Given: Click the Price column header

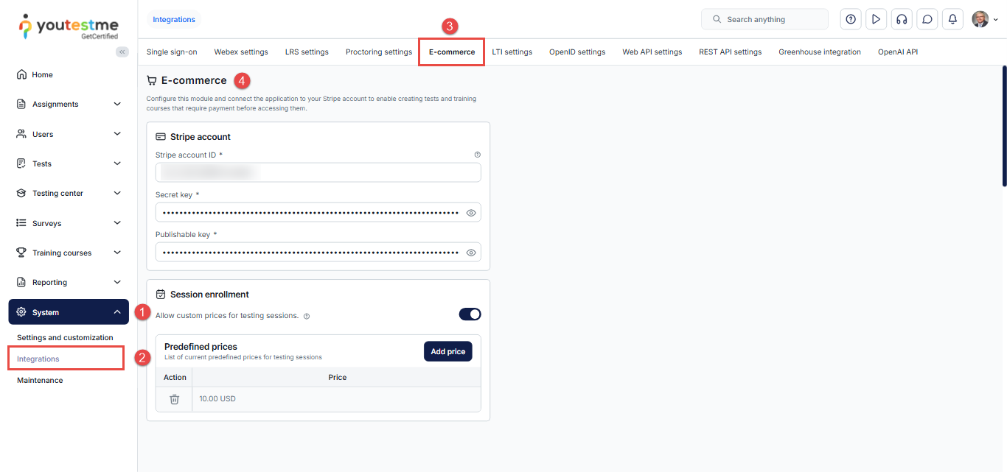Looking at the screenshot, I should pyautogui.click(x=337, y=377).
